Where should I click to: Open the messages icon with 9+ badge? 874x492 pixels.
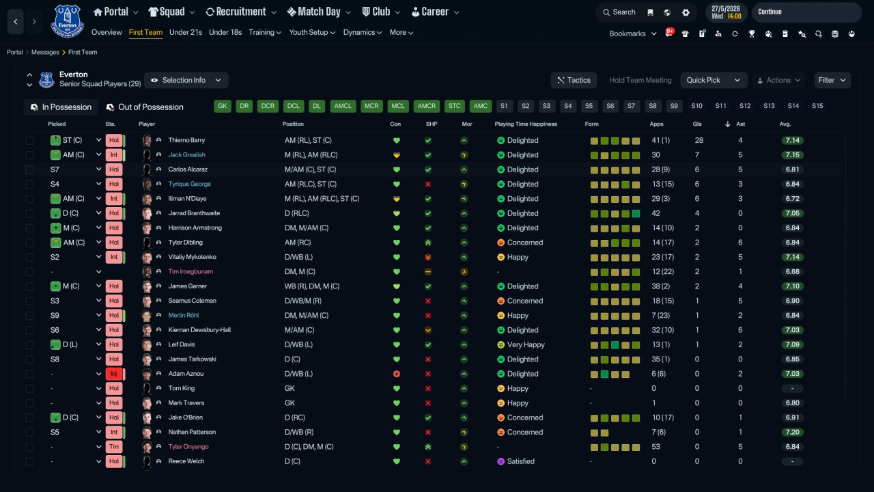pos(669,33)
